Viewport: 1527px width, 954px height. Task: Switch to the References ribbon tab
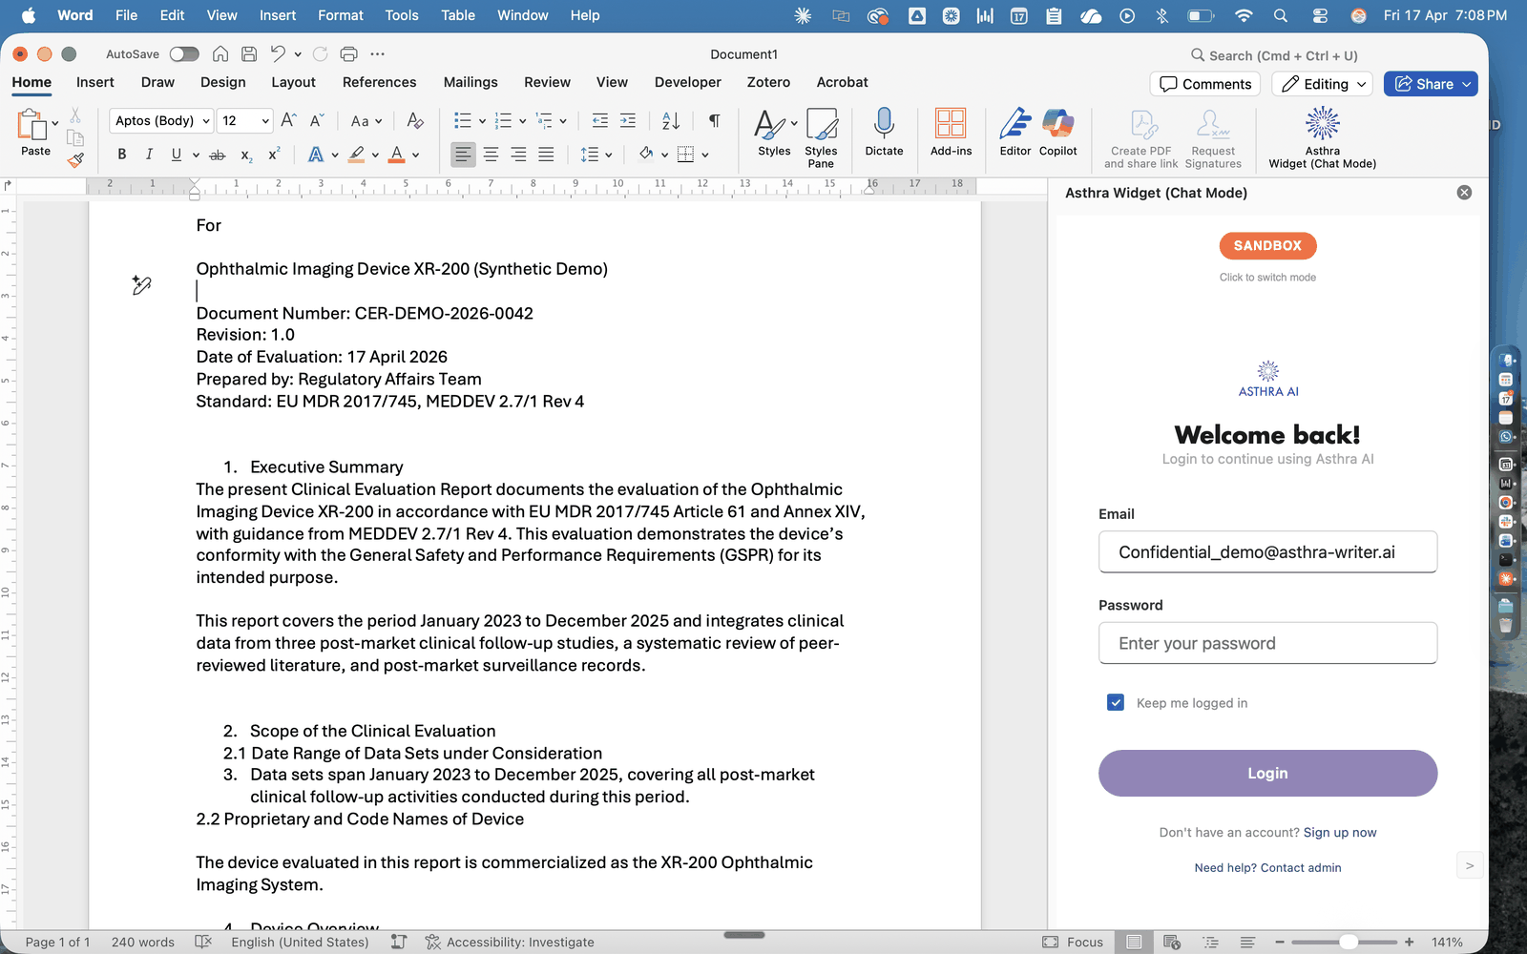click(379, 82)
